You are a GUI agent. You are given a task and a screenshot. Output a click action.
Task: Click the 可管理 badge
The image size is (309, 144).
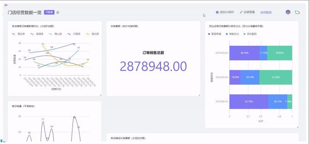tap(49, 12)
